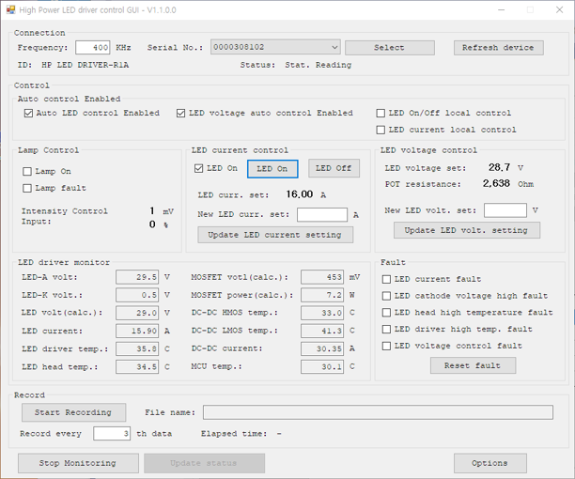Click the Refresh device button
The height and width of the screenshot is (479, 575).
[x=498, y=48]
